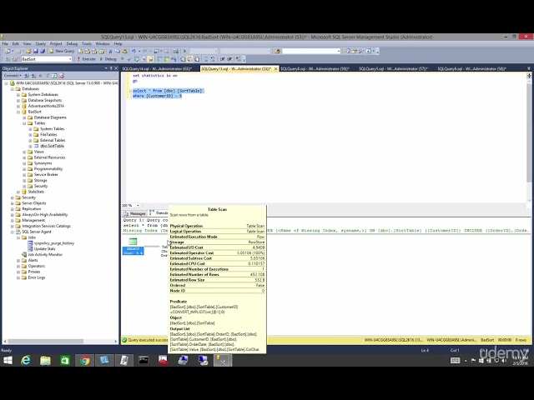Viewport: 534px width, 400px height.
Task: Click the Cancel Executing Query stop icon
Action: [123, 59]
